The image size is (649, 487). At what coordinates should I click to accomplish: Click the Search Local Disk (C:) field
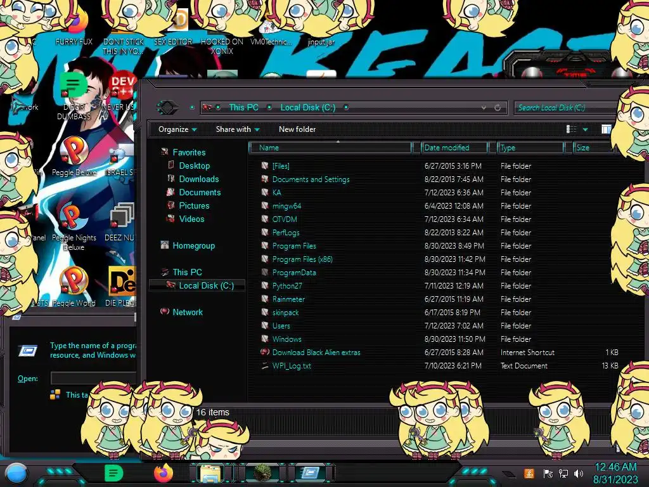click(566, 108)
